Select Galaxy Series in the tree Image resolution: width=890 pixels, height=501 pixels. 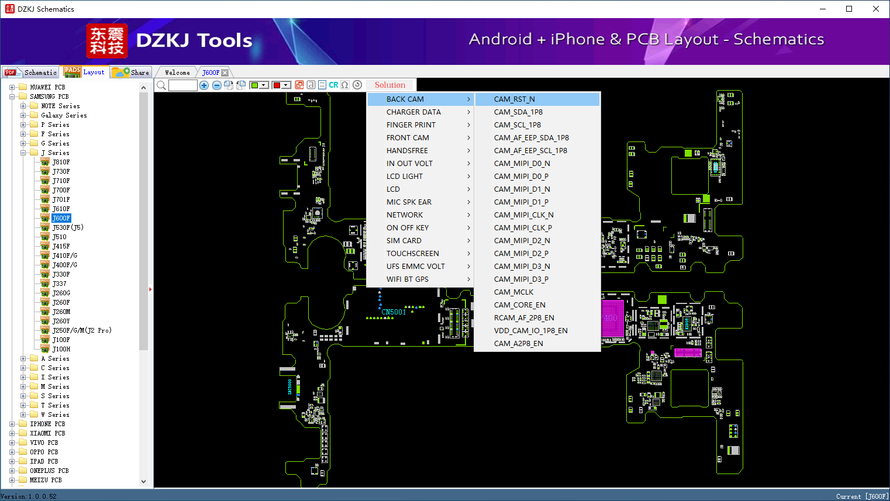(64, 115)
